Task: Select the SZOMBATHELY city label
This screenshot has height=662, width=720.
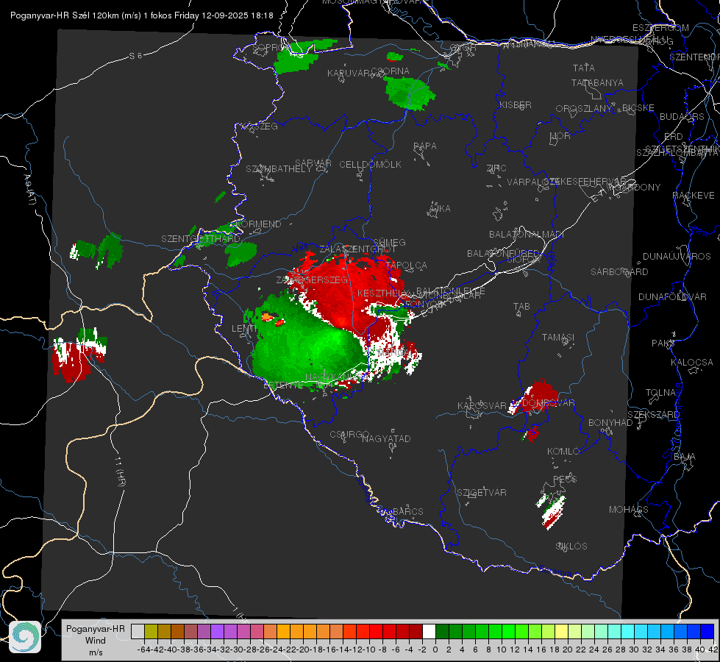Action: pyautogui.click(x=278, y=169)
